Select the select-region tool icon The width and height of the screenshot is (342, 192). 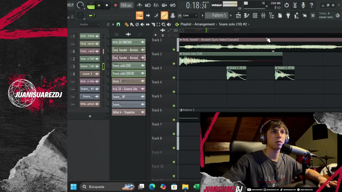(x=158, y=24)
